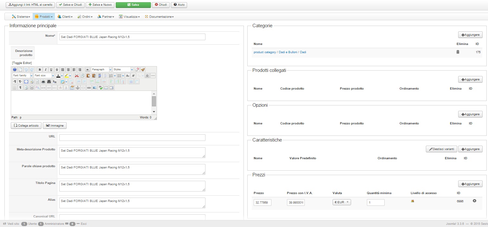
Task: Open the Prodotti menu
Action: [43, 16]
